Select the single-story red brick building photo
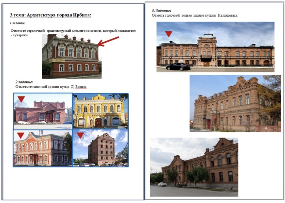 43,111
